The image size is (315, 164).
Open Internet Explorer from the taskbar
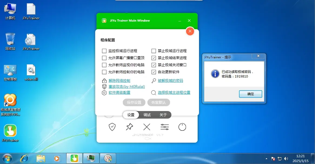click(x=24, y=159)
